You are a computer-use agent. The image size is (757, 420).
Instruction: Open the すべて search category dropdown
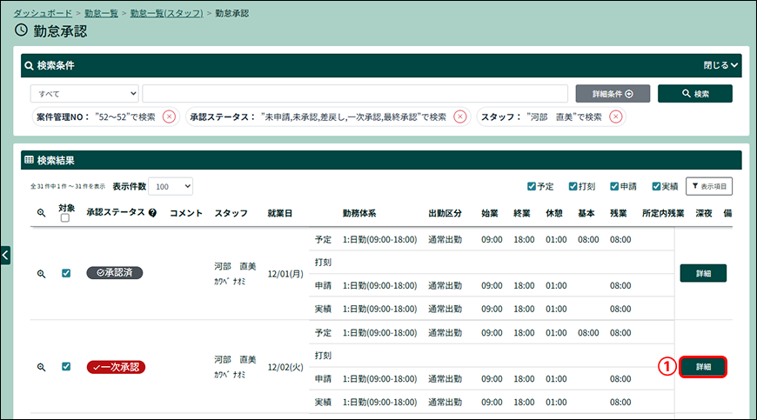pyautogui.click(x=84, y=94)
